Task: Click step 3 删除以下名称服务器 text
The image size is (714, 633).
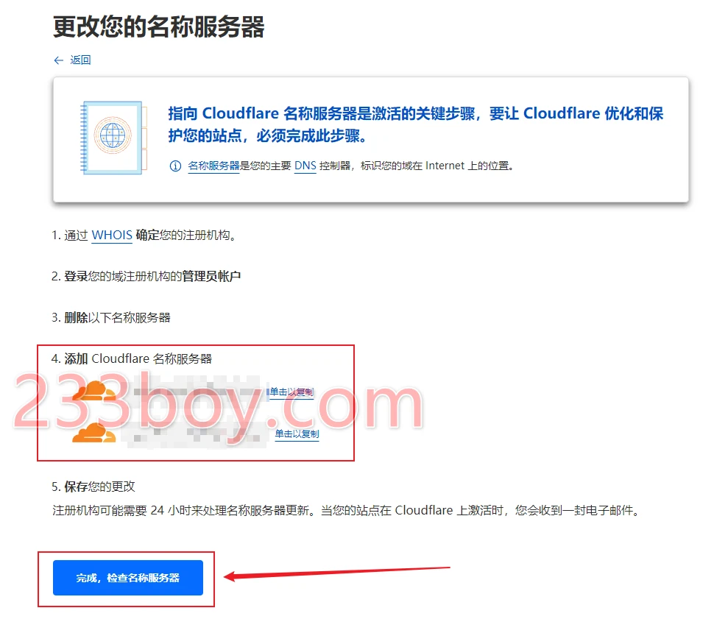Action: click(110, 318)
